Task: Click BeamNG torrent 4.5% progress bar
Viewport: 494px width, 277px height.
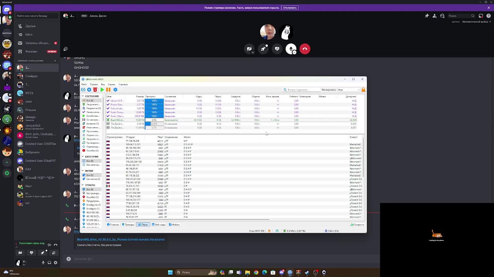Action: pyautogui.click(x=154, y=120)
